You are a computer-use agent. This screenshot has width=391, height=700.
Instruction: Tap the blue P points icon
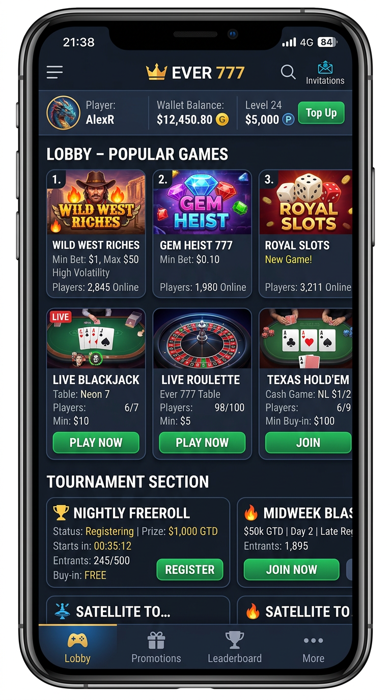point(289,120)
